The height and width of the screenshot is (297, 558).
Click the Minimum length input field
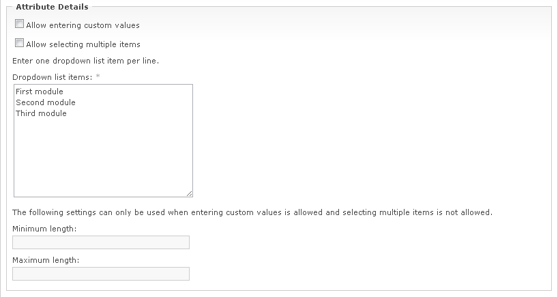101,242
